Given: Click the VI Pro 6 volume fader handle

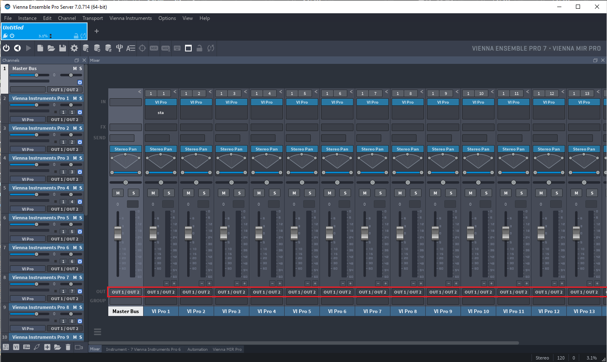Looking at the screenshot, I should 329,233.
